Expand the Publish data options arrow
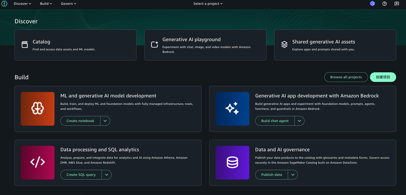Viewport: 406px width, 195px height. coord(293,174)
